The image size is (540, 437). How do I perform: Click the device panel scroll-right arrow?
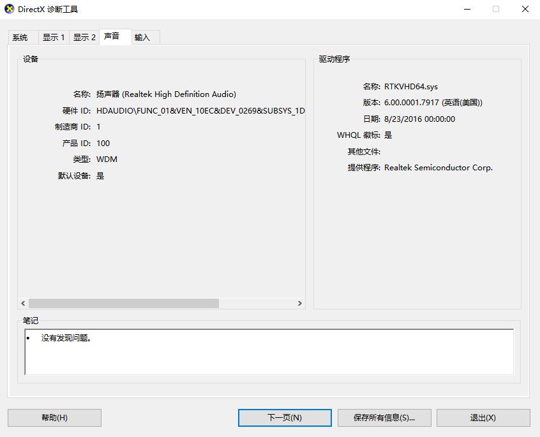(299, 303)
